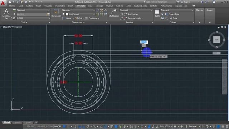This screenshot has width=229, height=129.
Task: Toggle polar tracking in status bar
Action: coord(88,126)
